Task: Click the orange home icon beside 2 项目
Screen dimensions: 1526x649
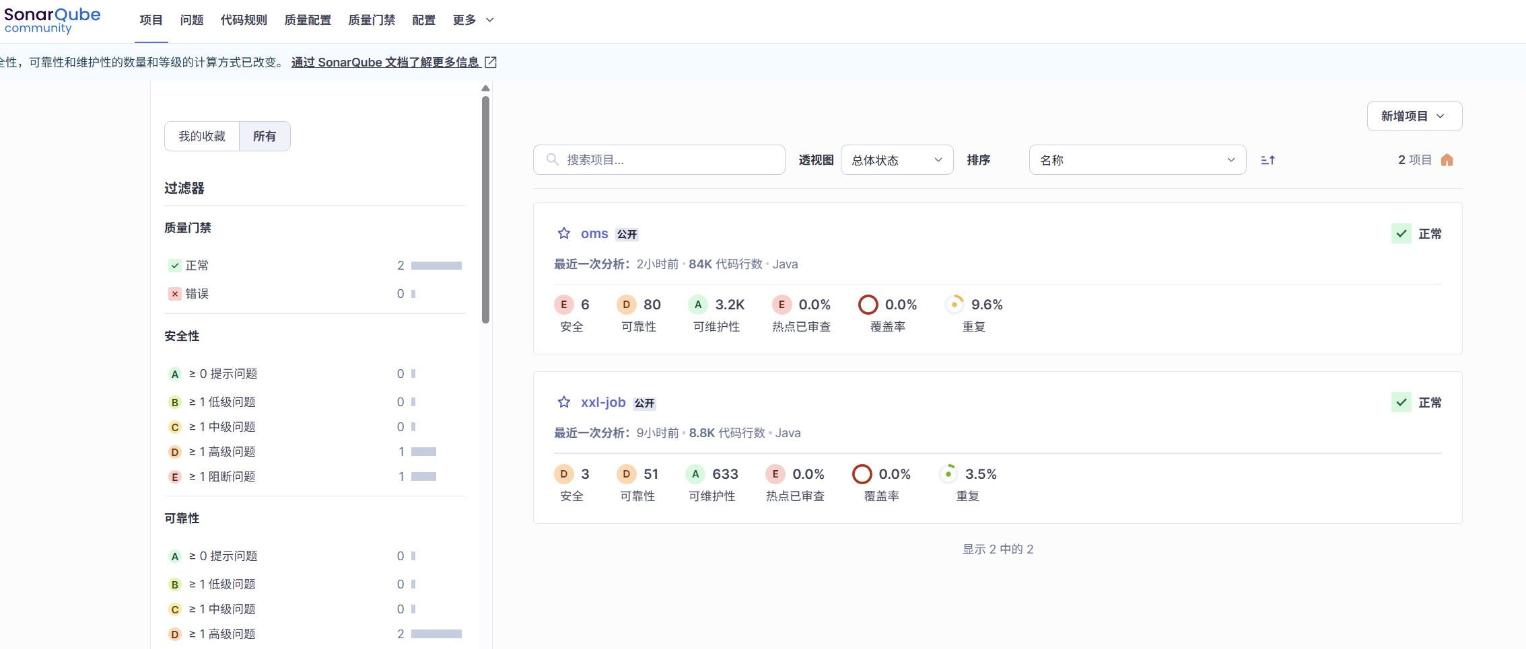Action: [x=1447, y=160]
